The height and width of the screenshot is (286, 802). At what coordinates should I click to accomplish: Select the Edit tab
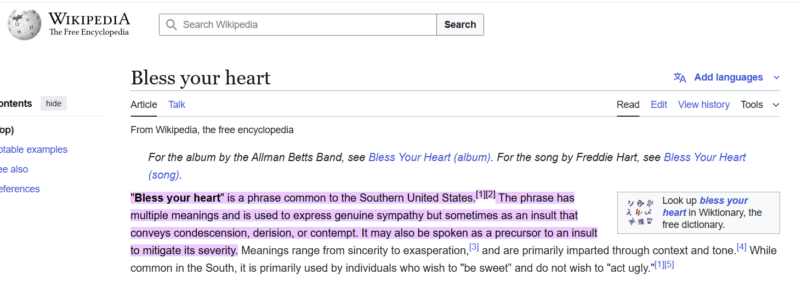[x=658, y=105]
